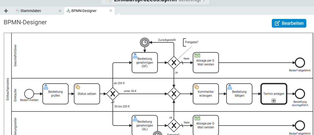Viewport: 314px width, 135px height.
Task: Click user icon on Bestellung genehmigen (GF)
Action: point(135,56)
